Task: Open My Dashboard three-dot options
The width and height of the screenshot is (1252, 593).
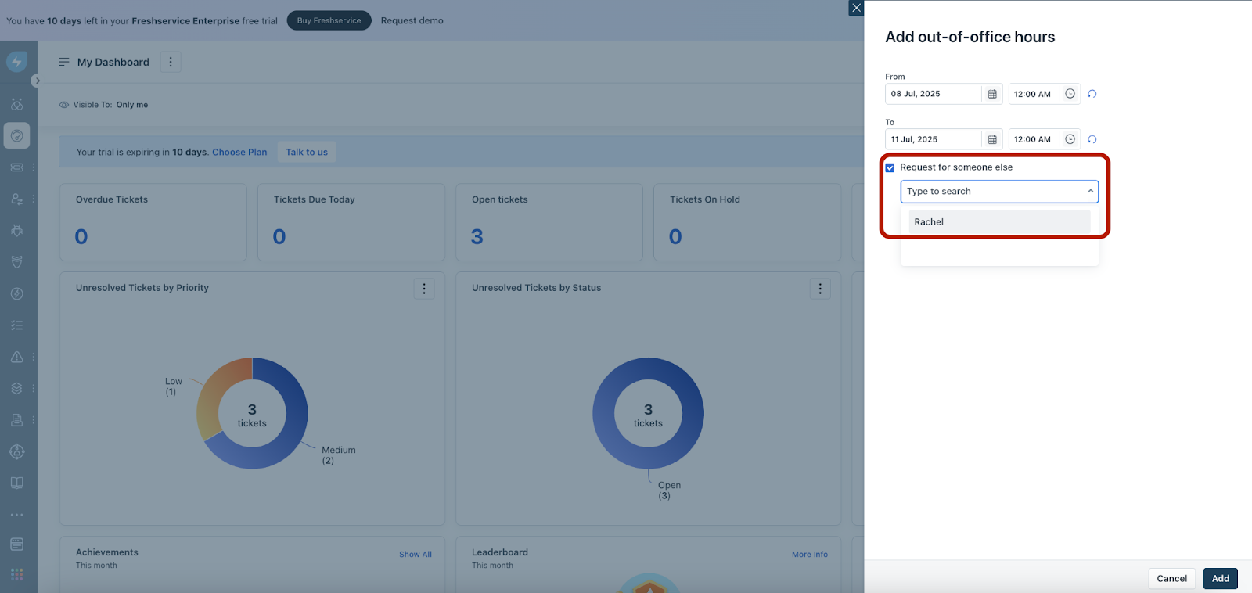Action: pos(171,62)
